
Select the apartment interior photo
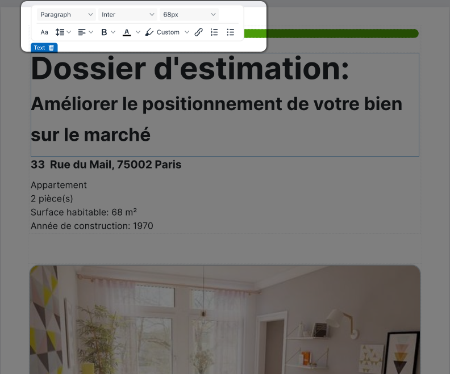225,320
